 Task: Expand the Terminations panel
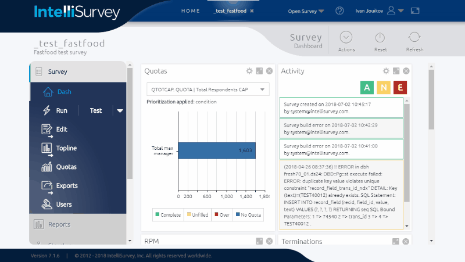pyautogui.click(x=396, y=242)
